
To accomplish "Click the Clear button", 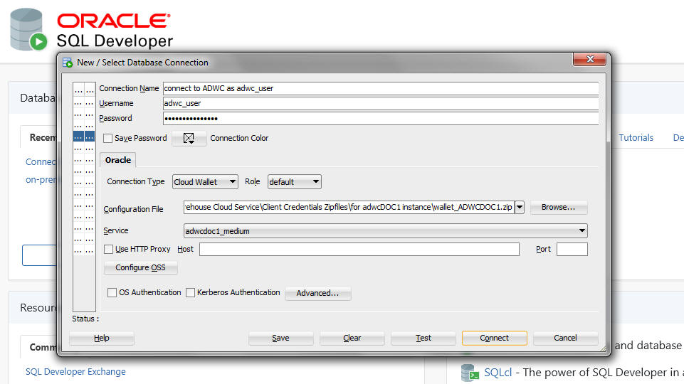I will (352, 338).
